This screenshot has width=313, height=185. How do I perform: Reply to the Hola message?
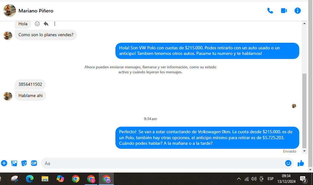point(46,24)
